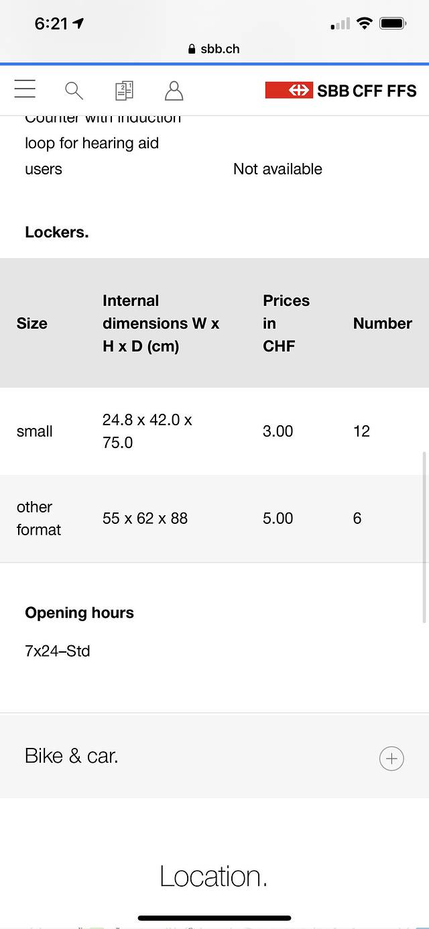The height and width of the screenshot is (929, 429).
Task: Tap the Wi-Fi status icon
Action: 365,23
